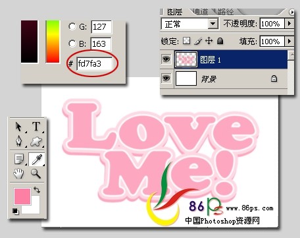Click the layers list scroll up arrow
The image size is (300, 238).
click(291, 55)
